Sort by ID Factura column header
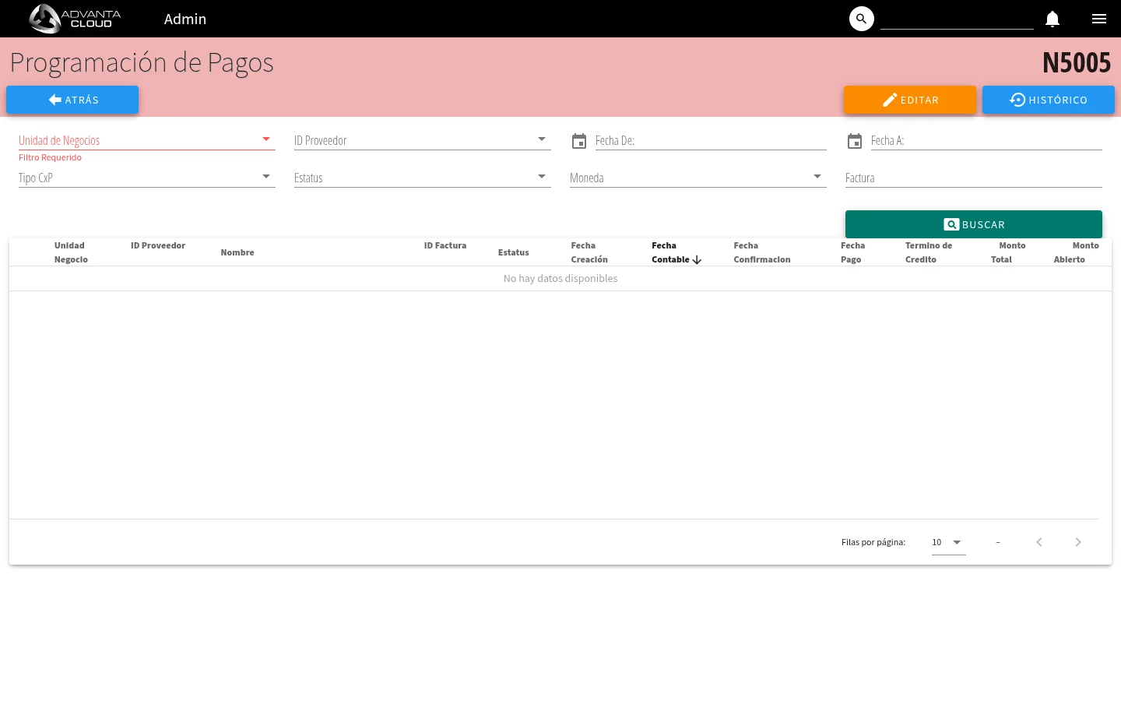This screenshot has height=701, width=1121. click(445, 245)
